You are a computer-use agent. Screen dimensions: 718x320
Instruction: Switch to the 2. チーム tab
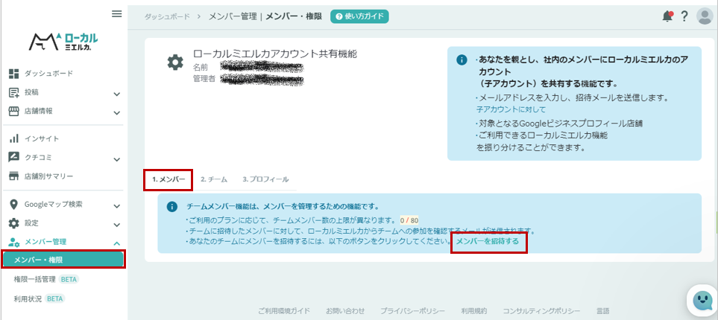tap(214, 179)
